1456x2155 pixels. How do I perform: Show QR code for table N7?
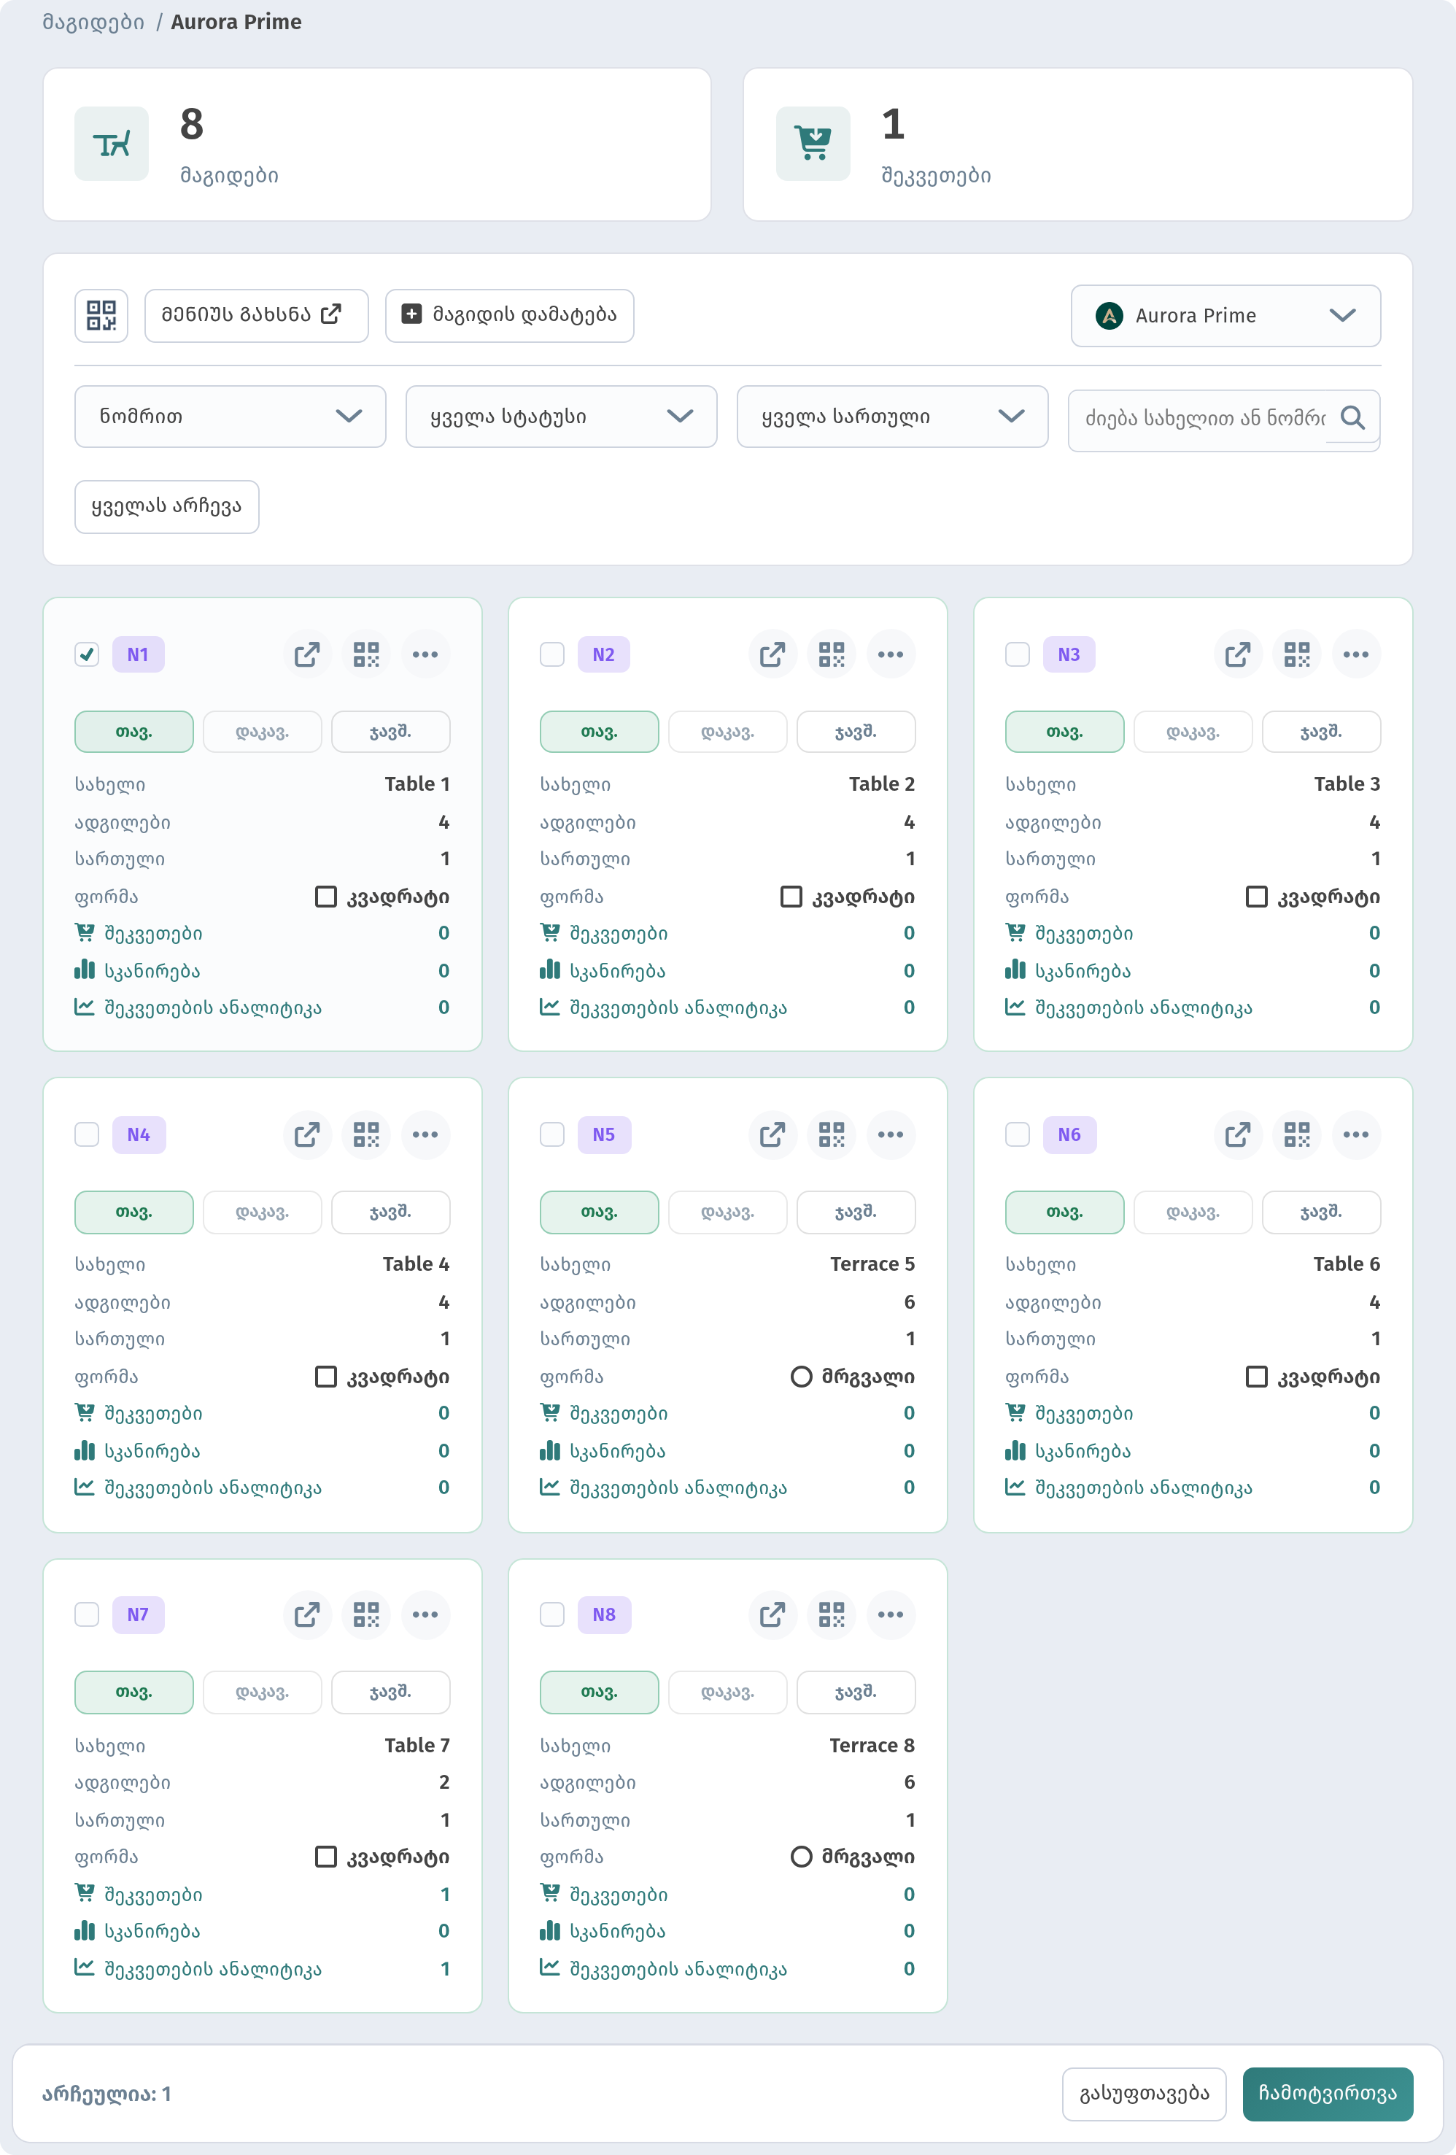pos(366,1615)
